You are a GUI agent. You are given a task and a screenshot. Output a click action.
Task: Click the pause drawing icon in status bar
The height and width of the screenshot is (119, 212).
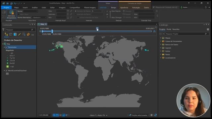[x=152, y=115]
